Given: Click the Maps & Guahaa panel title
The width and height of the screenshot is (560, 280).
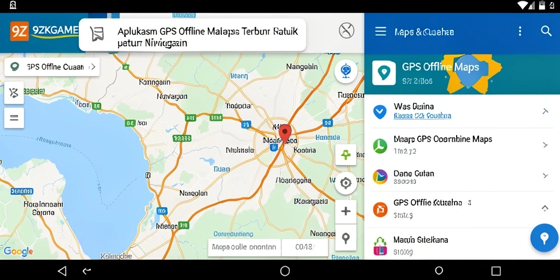Looking at the screenshot, I should [424, 32].
